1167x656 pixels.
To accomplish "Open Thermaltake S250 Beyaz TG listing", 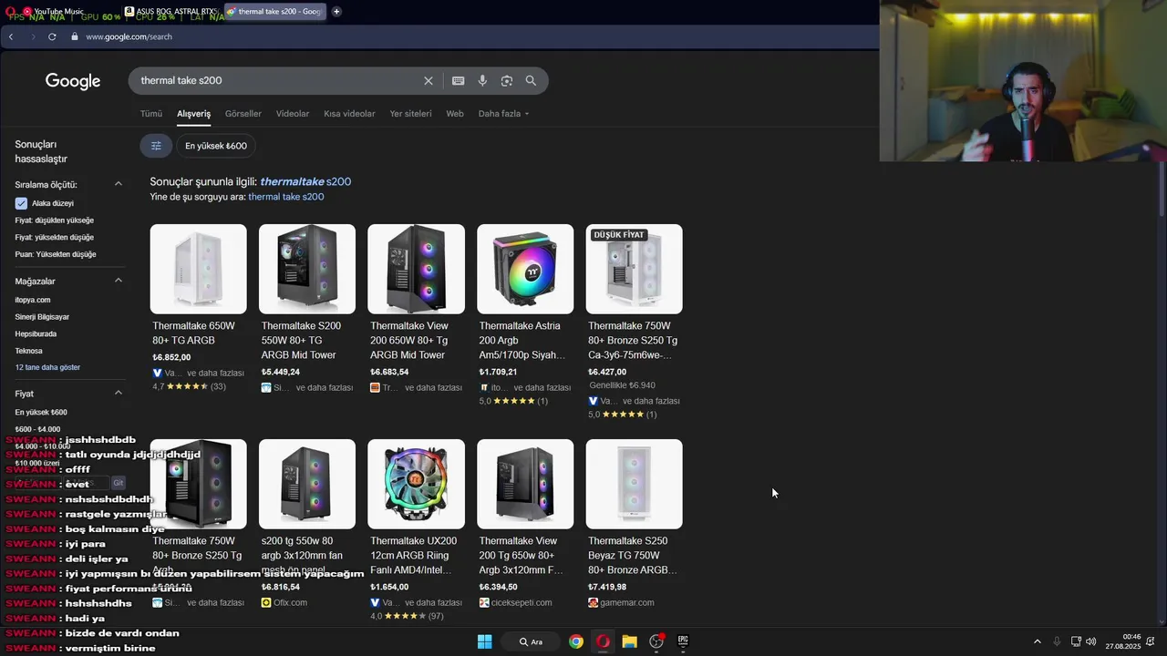I will click(633, 555).
